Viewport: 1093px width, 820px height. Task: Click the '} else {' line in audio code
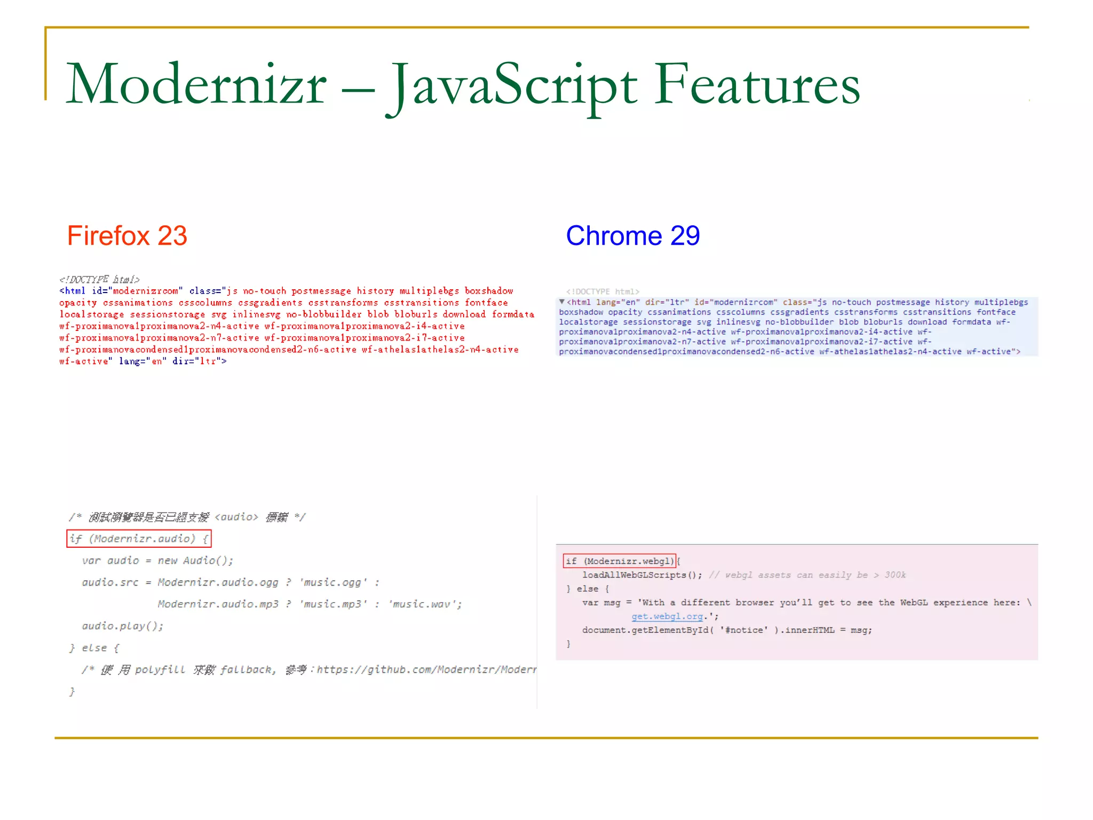pos(94,648)
